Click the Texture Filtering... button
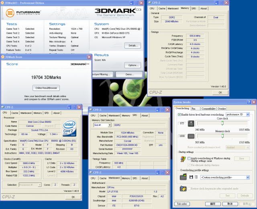The image size is (257, 209). [103, 74]
